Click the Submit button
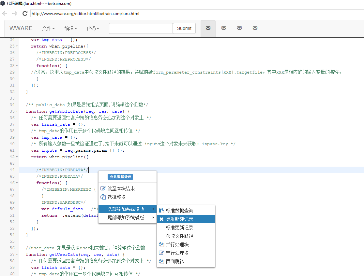 point(184,28)
